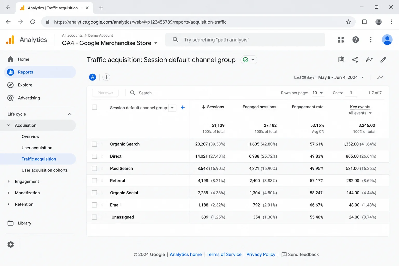Click the Add comparison plus button
399x266 pixels.
point(106,77)
